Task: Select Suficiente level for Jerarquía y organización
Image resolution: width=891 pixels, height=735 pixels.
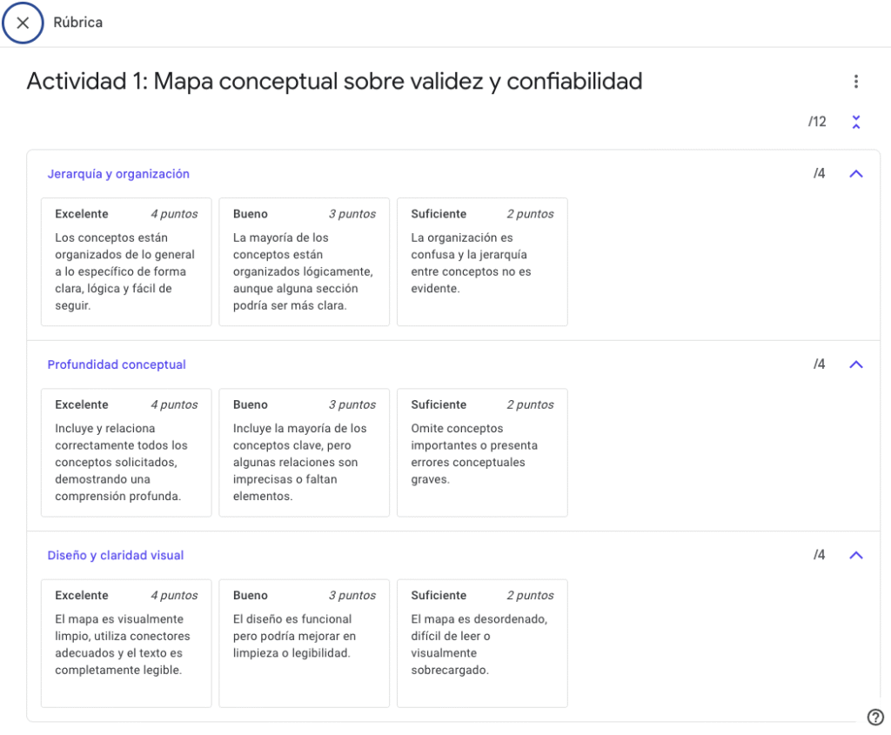Action: [482, 262]
